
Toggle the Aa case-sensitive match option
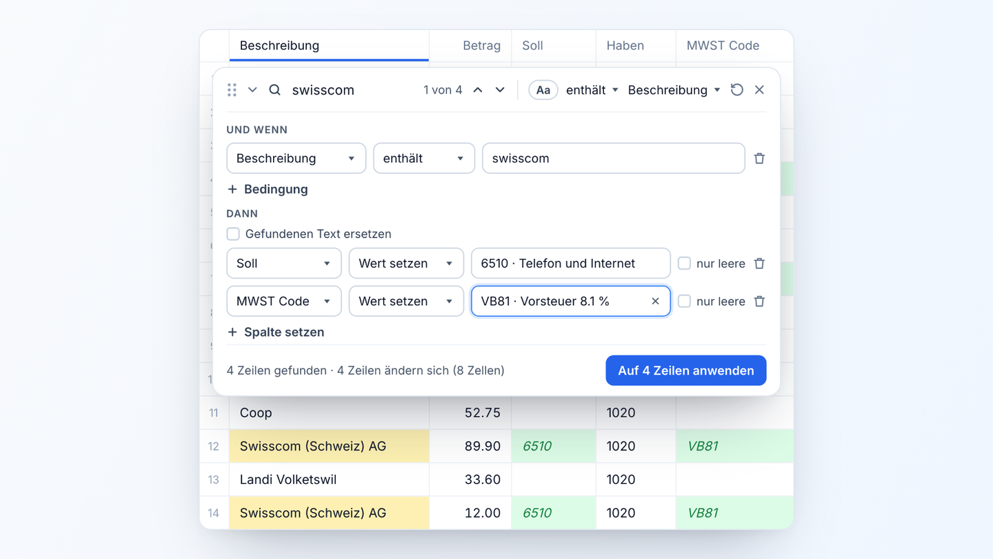[x=543, y=90]
